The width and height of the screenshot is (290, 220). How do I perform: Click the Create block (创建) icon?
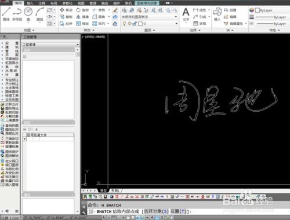pos(230,10)
